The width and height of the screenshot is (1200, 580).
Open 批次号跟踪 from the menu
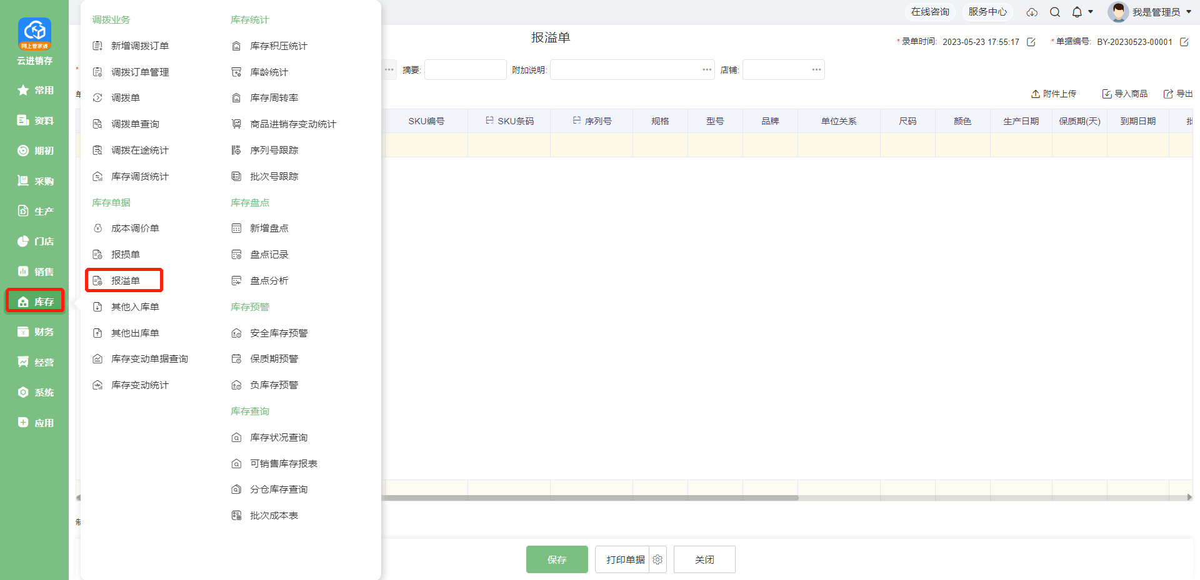[x=274, y=177]
